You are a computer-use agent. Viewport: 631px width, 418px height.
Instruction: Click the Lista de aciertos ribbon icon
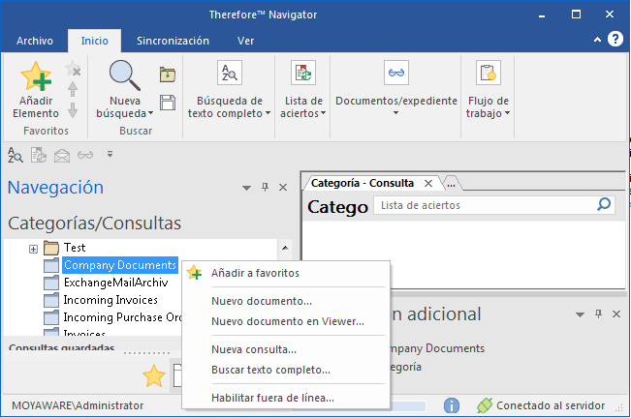pyautogui.click(x=303, y=74)
